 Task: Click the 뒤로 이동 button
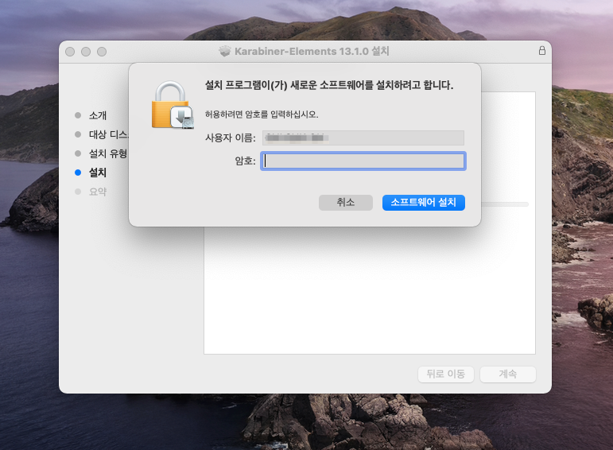tap(446, 374)
